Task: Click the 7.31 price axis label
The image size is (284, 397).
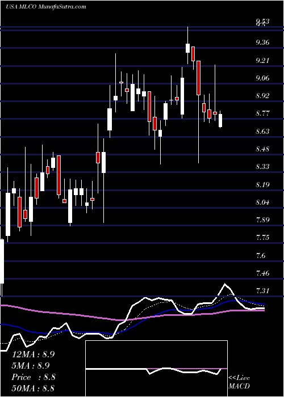Action: pyautogui.click(x=263, y=291)
